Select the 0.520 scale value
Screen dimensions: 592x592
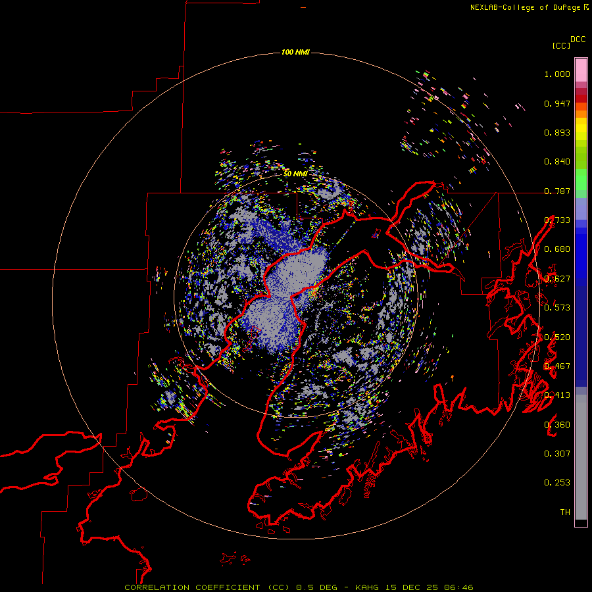[557, 337]
